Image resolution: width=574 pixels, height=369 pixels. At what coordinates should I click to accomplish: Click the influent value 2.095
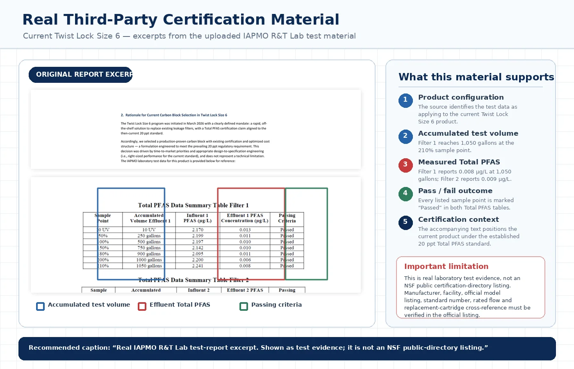coord(198,254)
